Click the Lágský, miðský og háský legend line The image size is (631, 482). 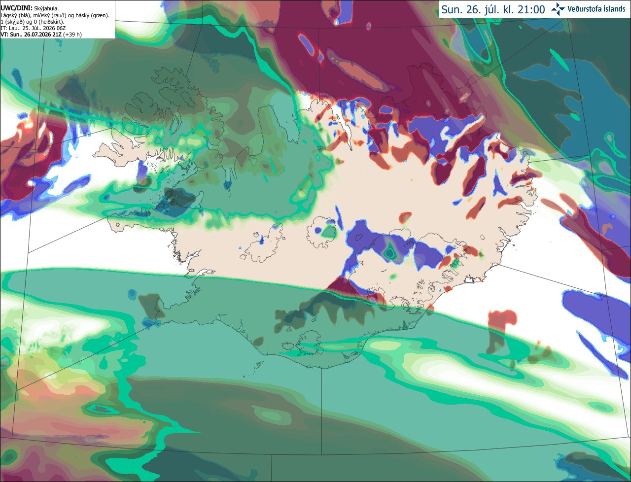(x=55, y=15)
